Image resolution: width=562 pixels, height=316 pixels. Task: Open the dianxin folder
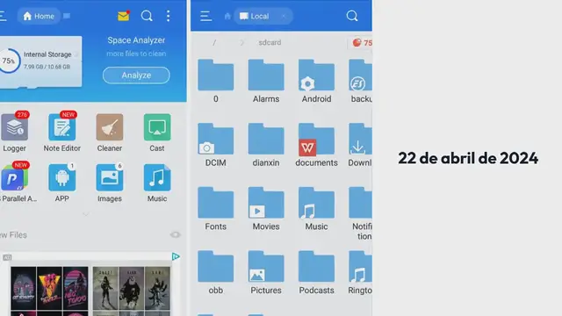point(266,139)
